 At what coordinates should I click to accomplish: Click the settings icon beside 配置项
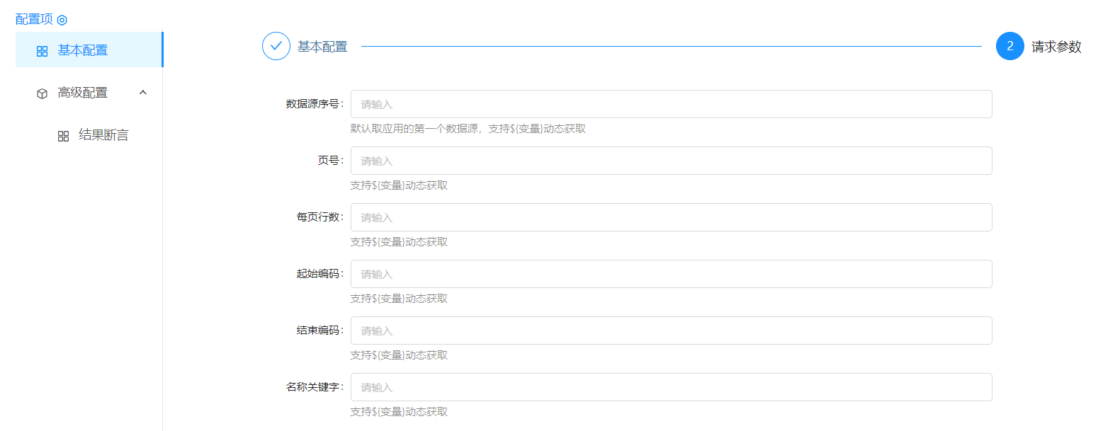tap(62, 20)
